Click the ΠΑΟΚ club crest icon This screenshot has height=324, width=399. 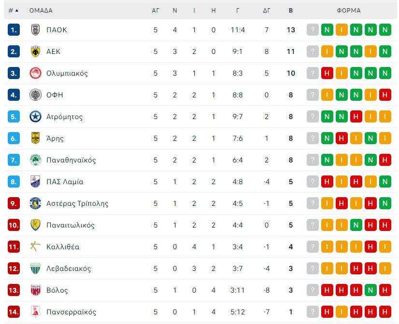click(x=35, y=30)
